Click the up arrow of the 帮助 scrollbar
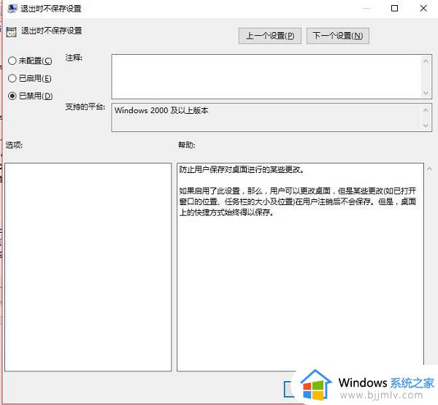Screen dimensions: 438x405 429,169
